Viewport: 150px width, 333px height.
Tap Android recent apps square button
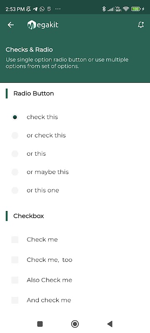(40, 324)
